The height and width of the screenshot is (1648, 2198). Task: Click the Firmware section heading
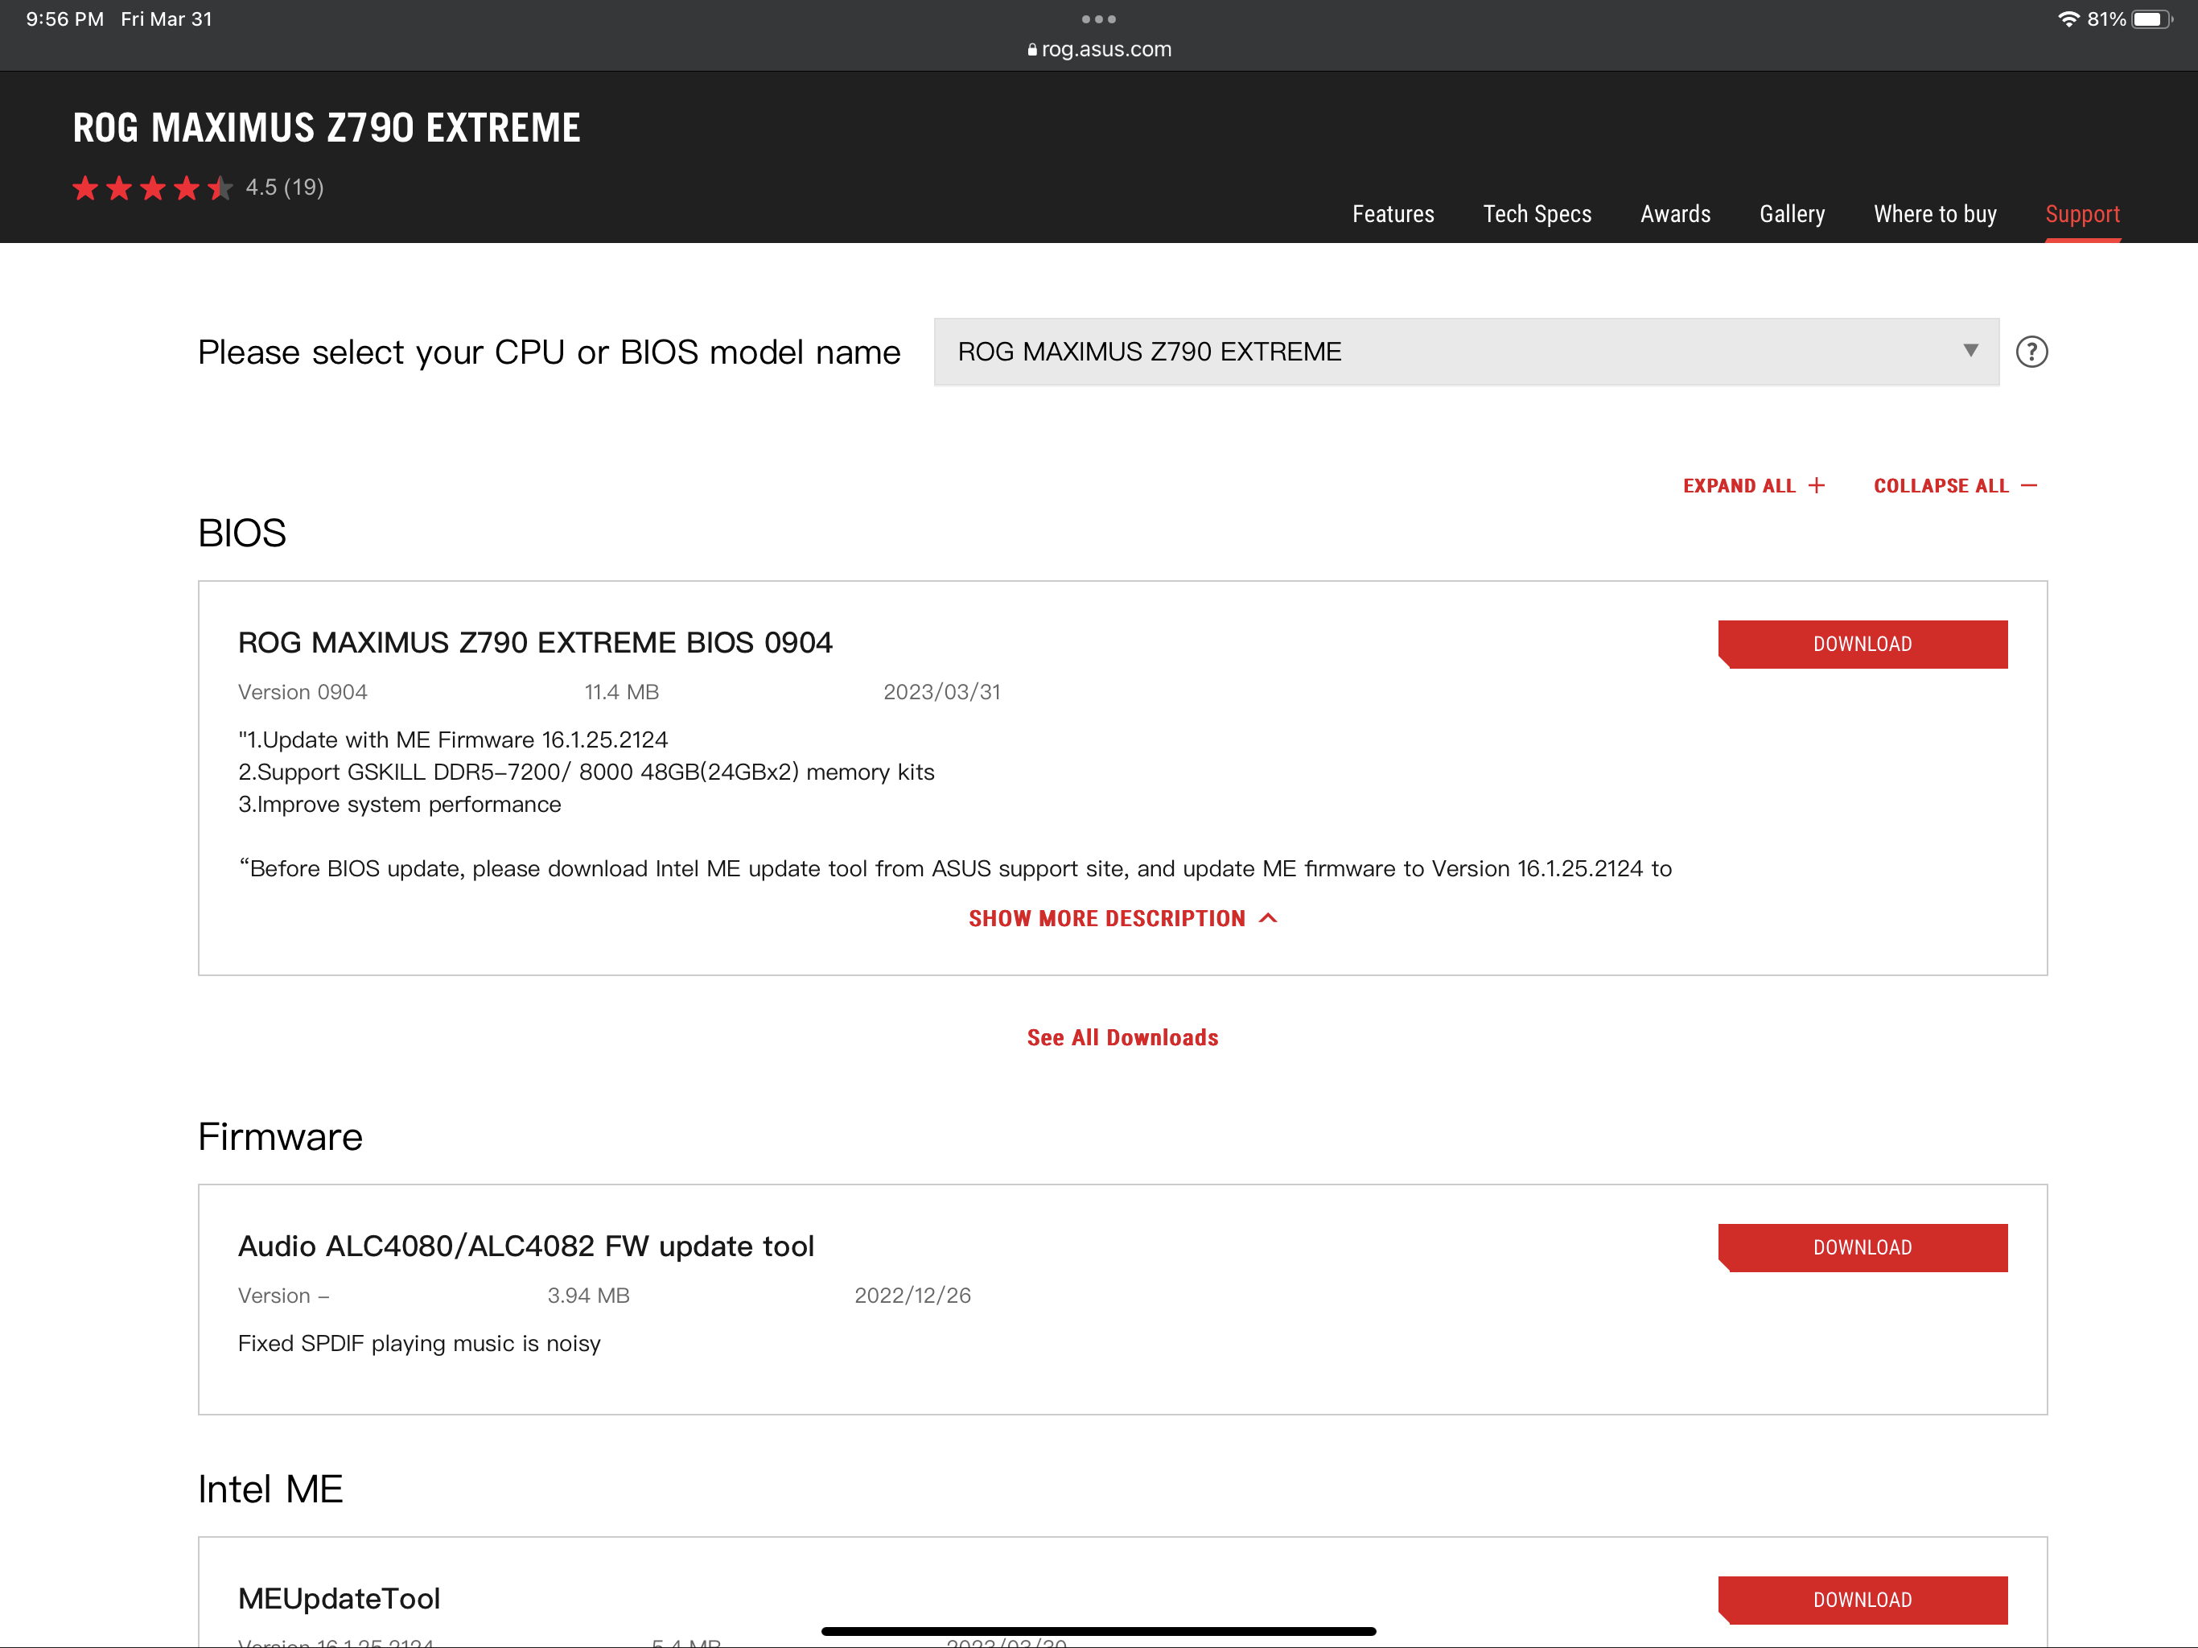click(280, 1136)
